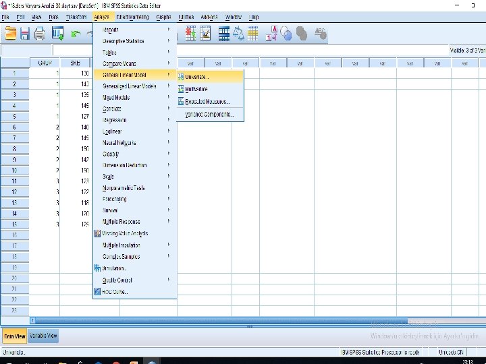Click the Use Variable Sets circles icon

[286, 34]
